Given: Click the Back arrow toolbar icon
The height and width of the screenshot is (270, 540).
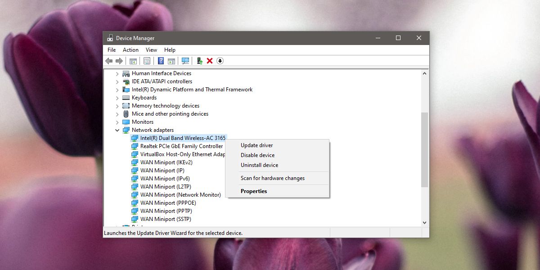Looking at the screenshot, I should coord(109,61).
